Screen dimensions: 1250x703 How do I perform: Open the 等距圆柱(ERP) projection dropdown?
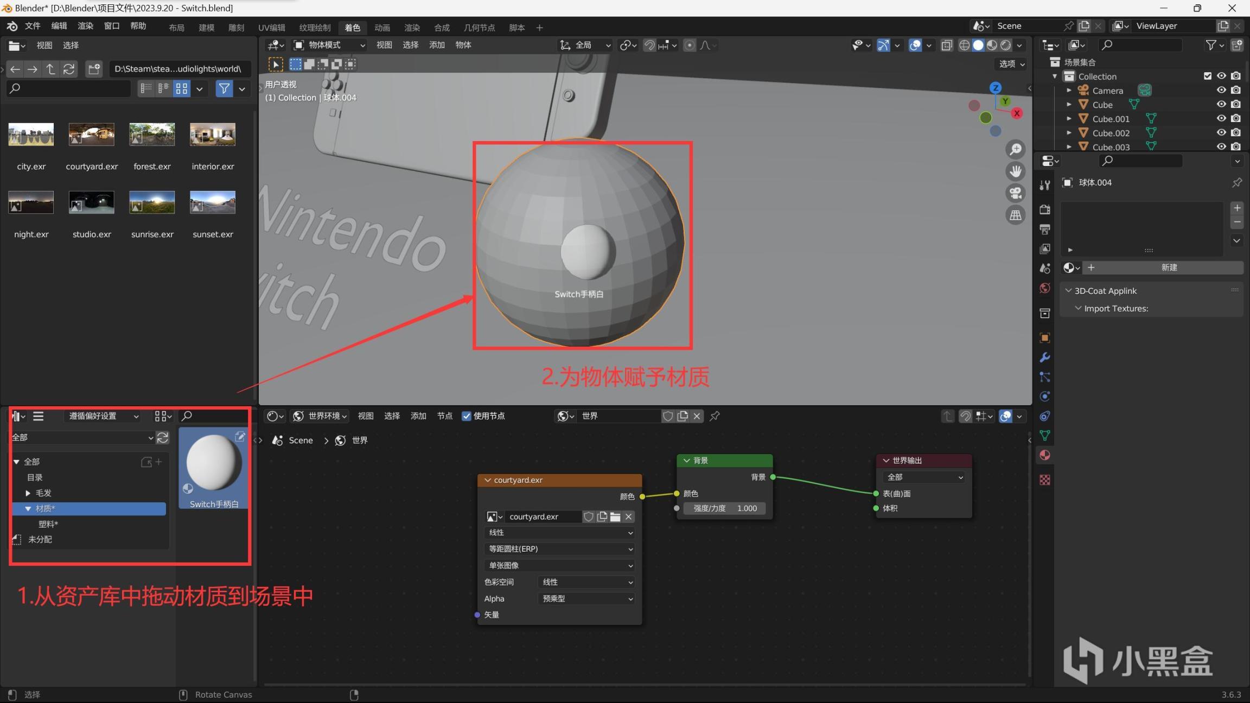pyautogui.click(x=559, y=549)
